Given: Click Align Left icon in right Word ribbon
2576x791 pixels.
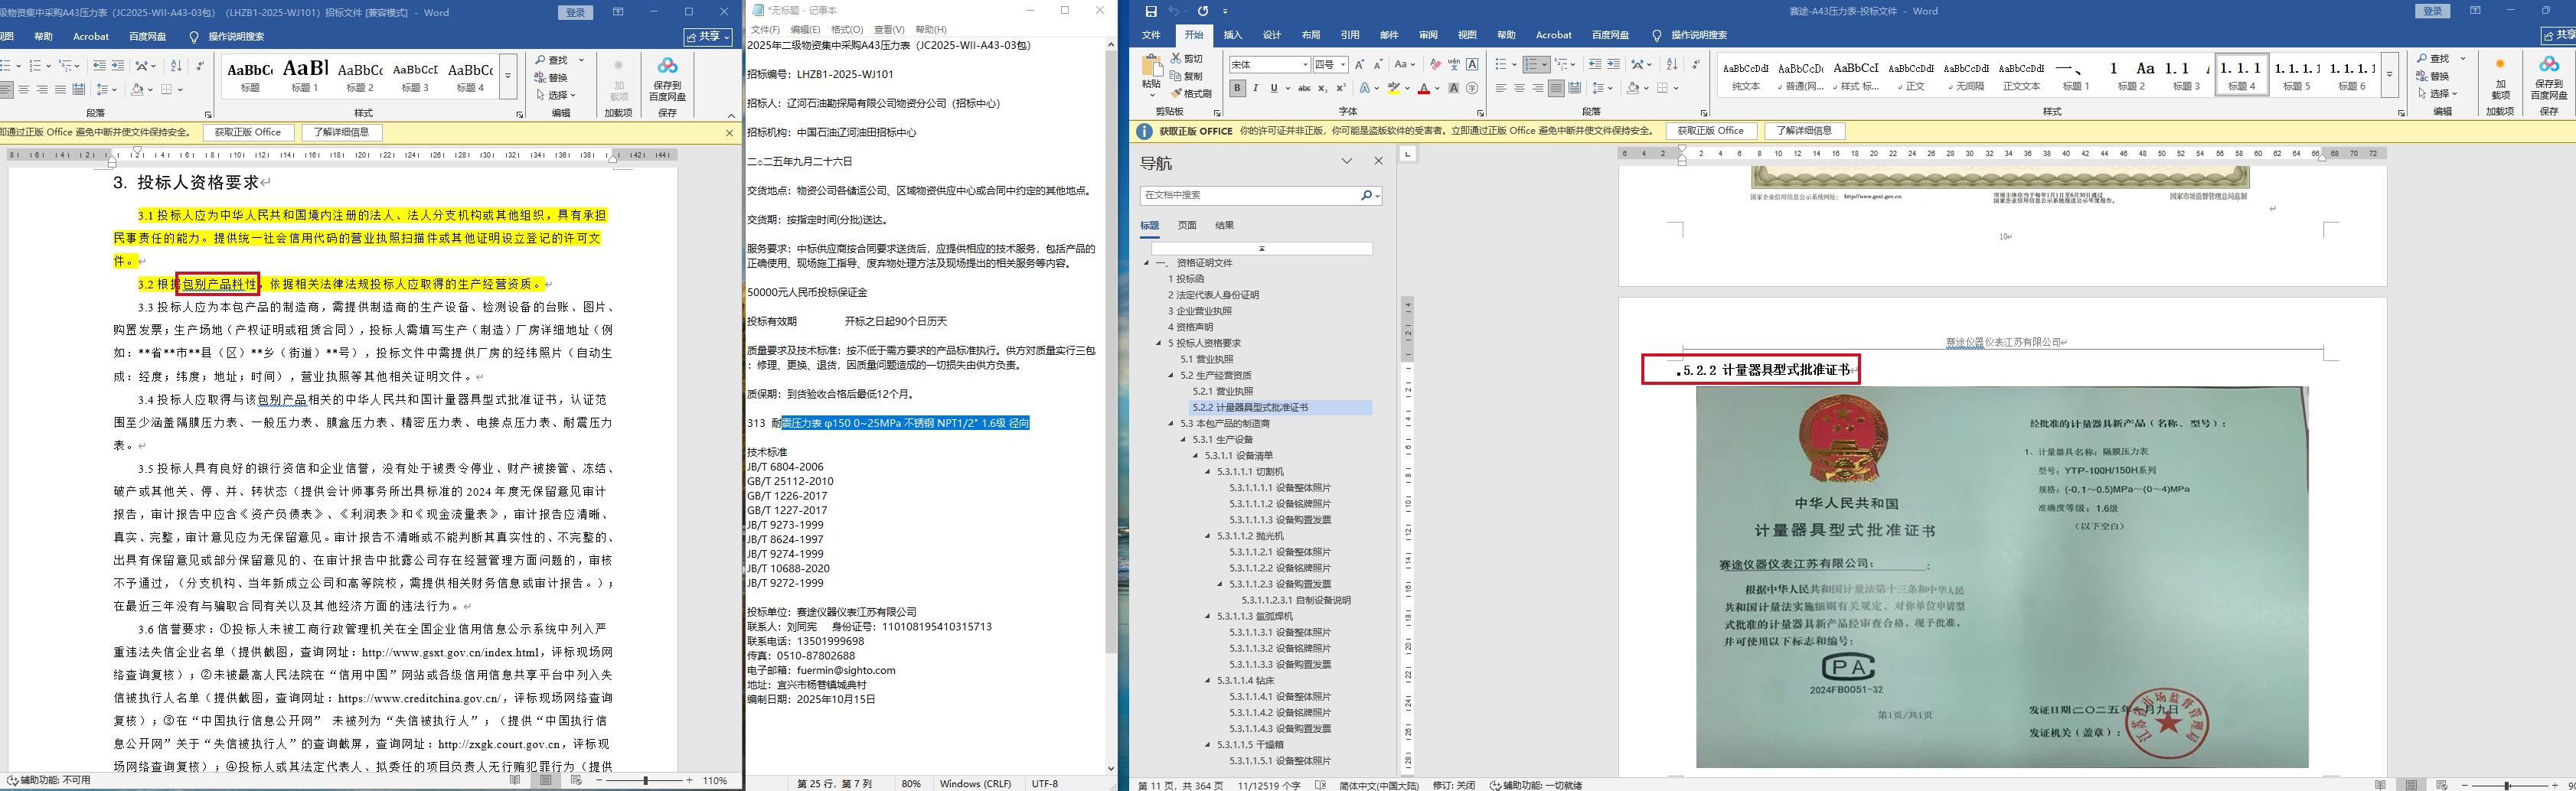Looking at the screenshot, I should 1500,88.
